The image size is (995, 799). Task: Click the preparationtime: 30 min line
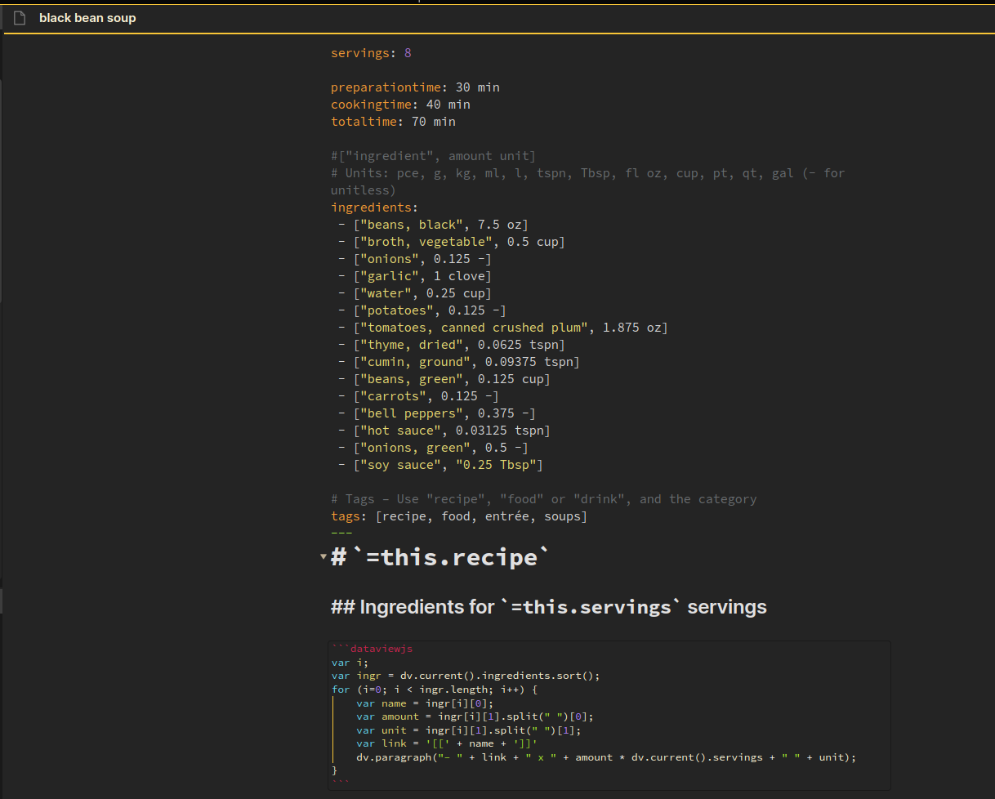click(x=415, y=87)
